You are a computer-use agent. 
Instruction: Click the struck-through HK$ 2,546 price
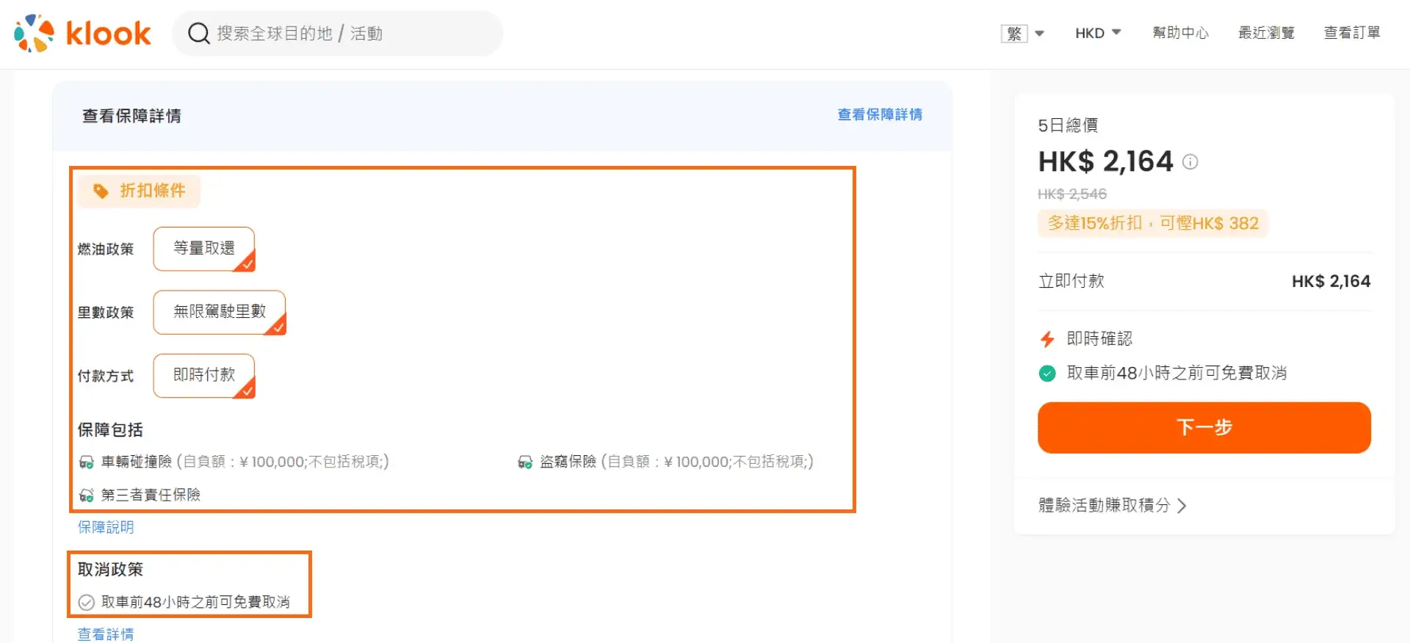(x=1072, y=194)
